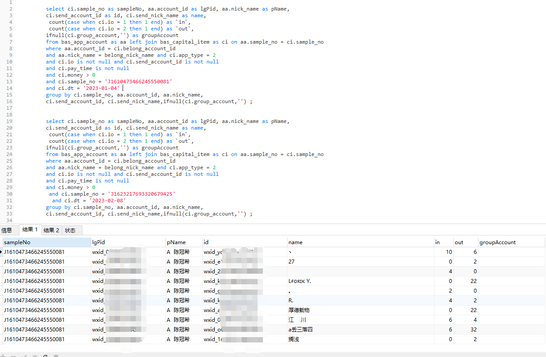Screen dimensions: 546x357
Task: Click the groupAccount column header
Action: (497, 242)
